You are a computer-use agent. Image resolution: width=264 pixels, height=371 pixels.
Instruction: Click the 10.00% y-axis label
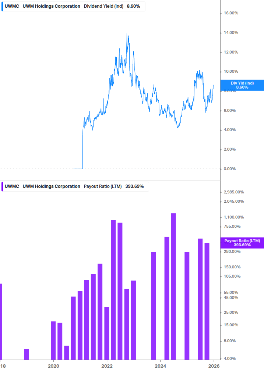pos(231,72)
